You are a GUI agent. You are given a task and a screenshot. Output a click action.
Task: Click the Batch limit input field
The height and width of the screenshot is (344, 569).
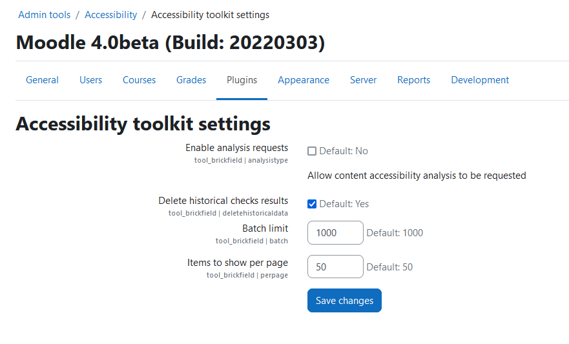click(335, 233)
